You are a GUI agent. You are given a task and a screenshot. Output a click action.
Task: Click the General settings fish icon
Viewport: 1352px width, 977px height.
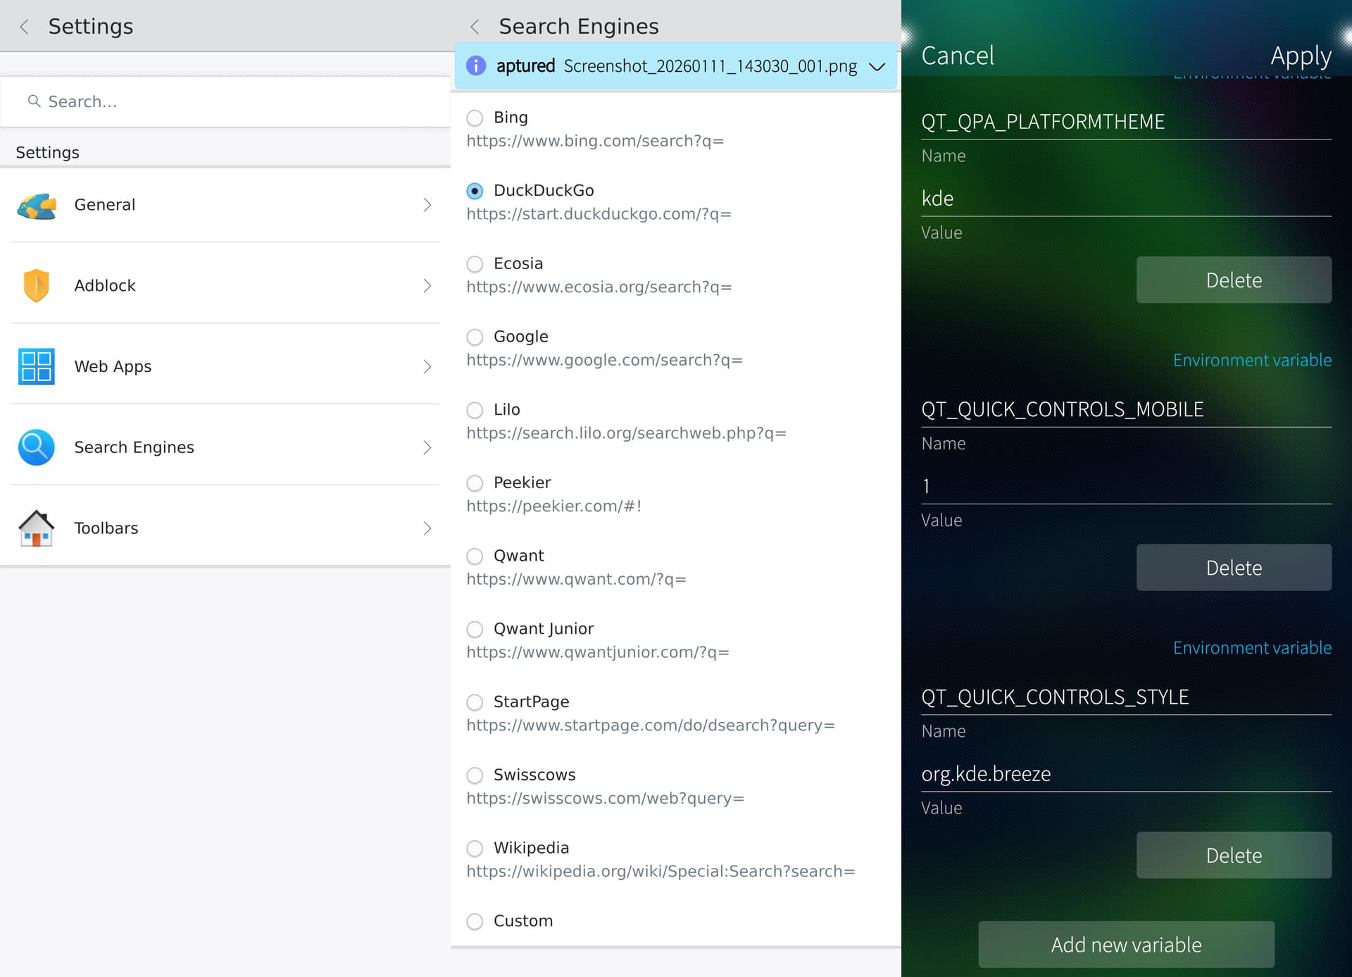37,205
